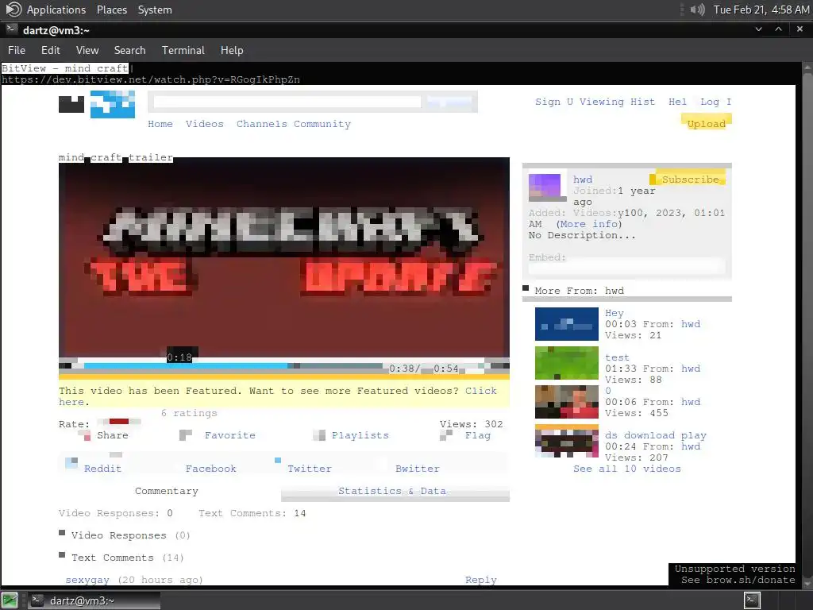Open the Hey video thumbnail
Screen dimensions: 813x610
pos(567,324)
